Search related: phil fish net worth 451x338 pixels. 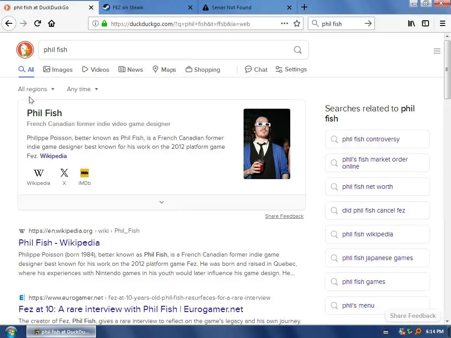tap(377, 187)
